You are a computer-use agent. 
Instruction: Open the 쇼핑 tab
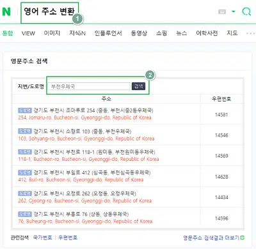coord(161,33)
